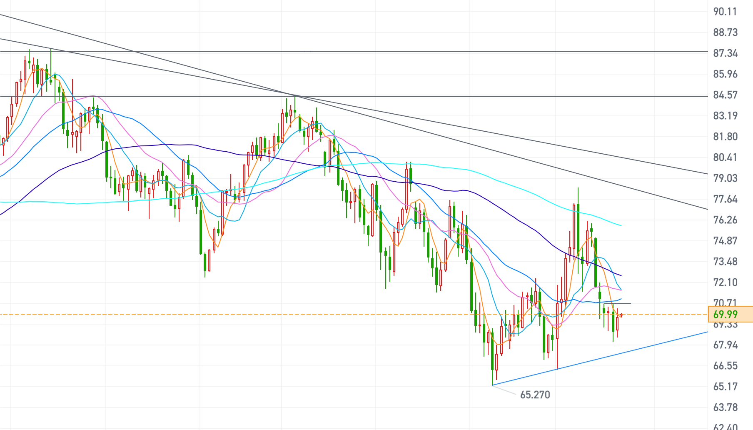Click the 72.10 price axis label

click(x=725, y=282)
